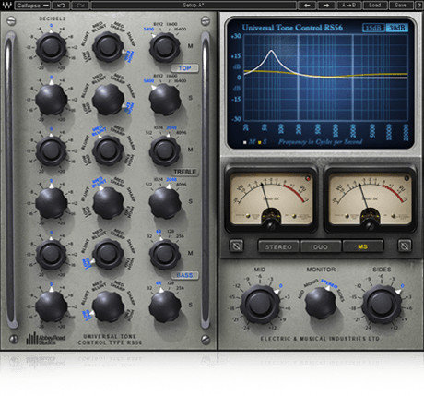Click the SIDES output level knob
The height and width of the screenshot is (396, 424).
pyautogui.click(x=382, y=305)
